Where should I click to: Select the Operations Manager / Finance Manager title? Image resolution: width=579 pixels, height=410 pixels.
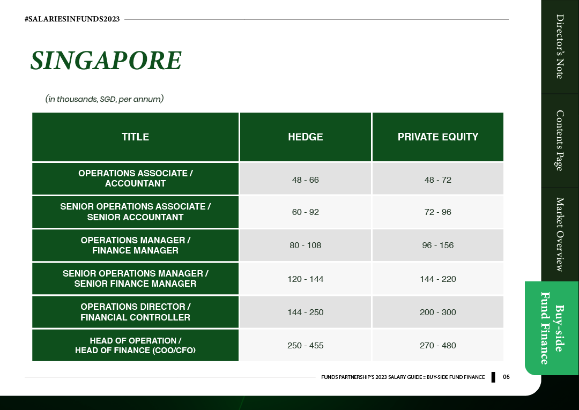pyautogui.click(x=135, y=245)
